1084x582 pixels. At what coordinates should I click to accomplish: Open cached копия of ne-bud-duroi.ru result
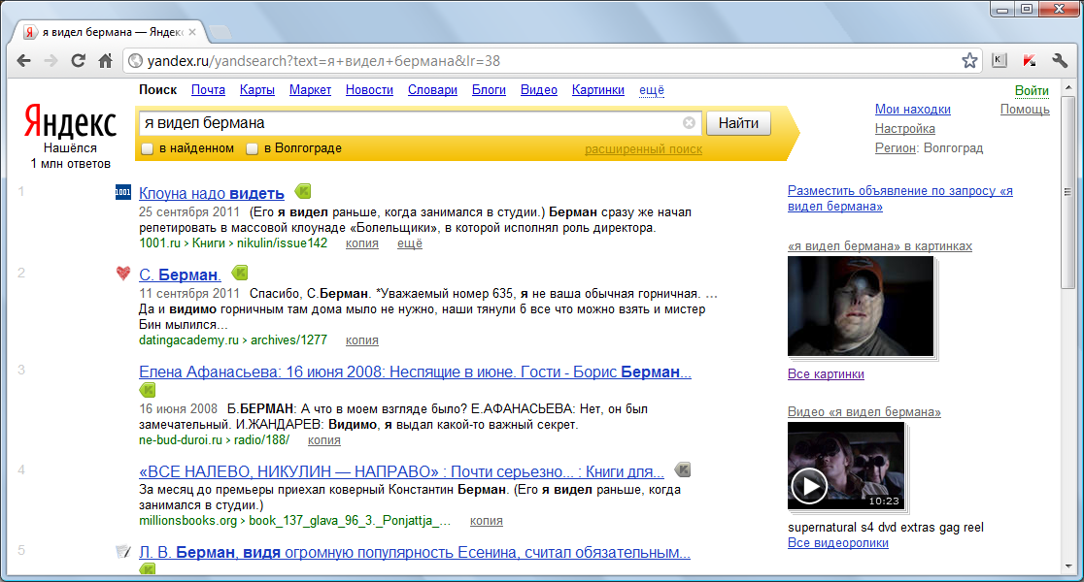tap(324, 440)
